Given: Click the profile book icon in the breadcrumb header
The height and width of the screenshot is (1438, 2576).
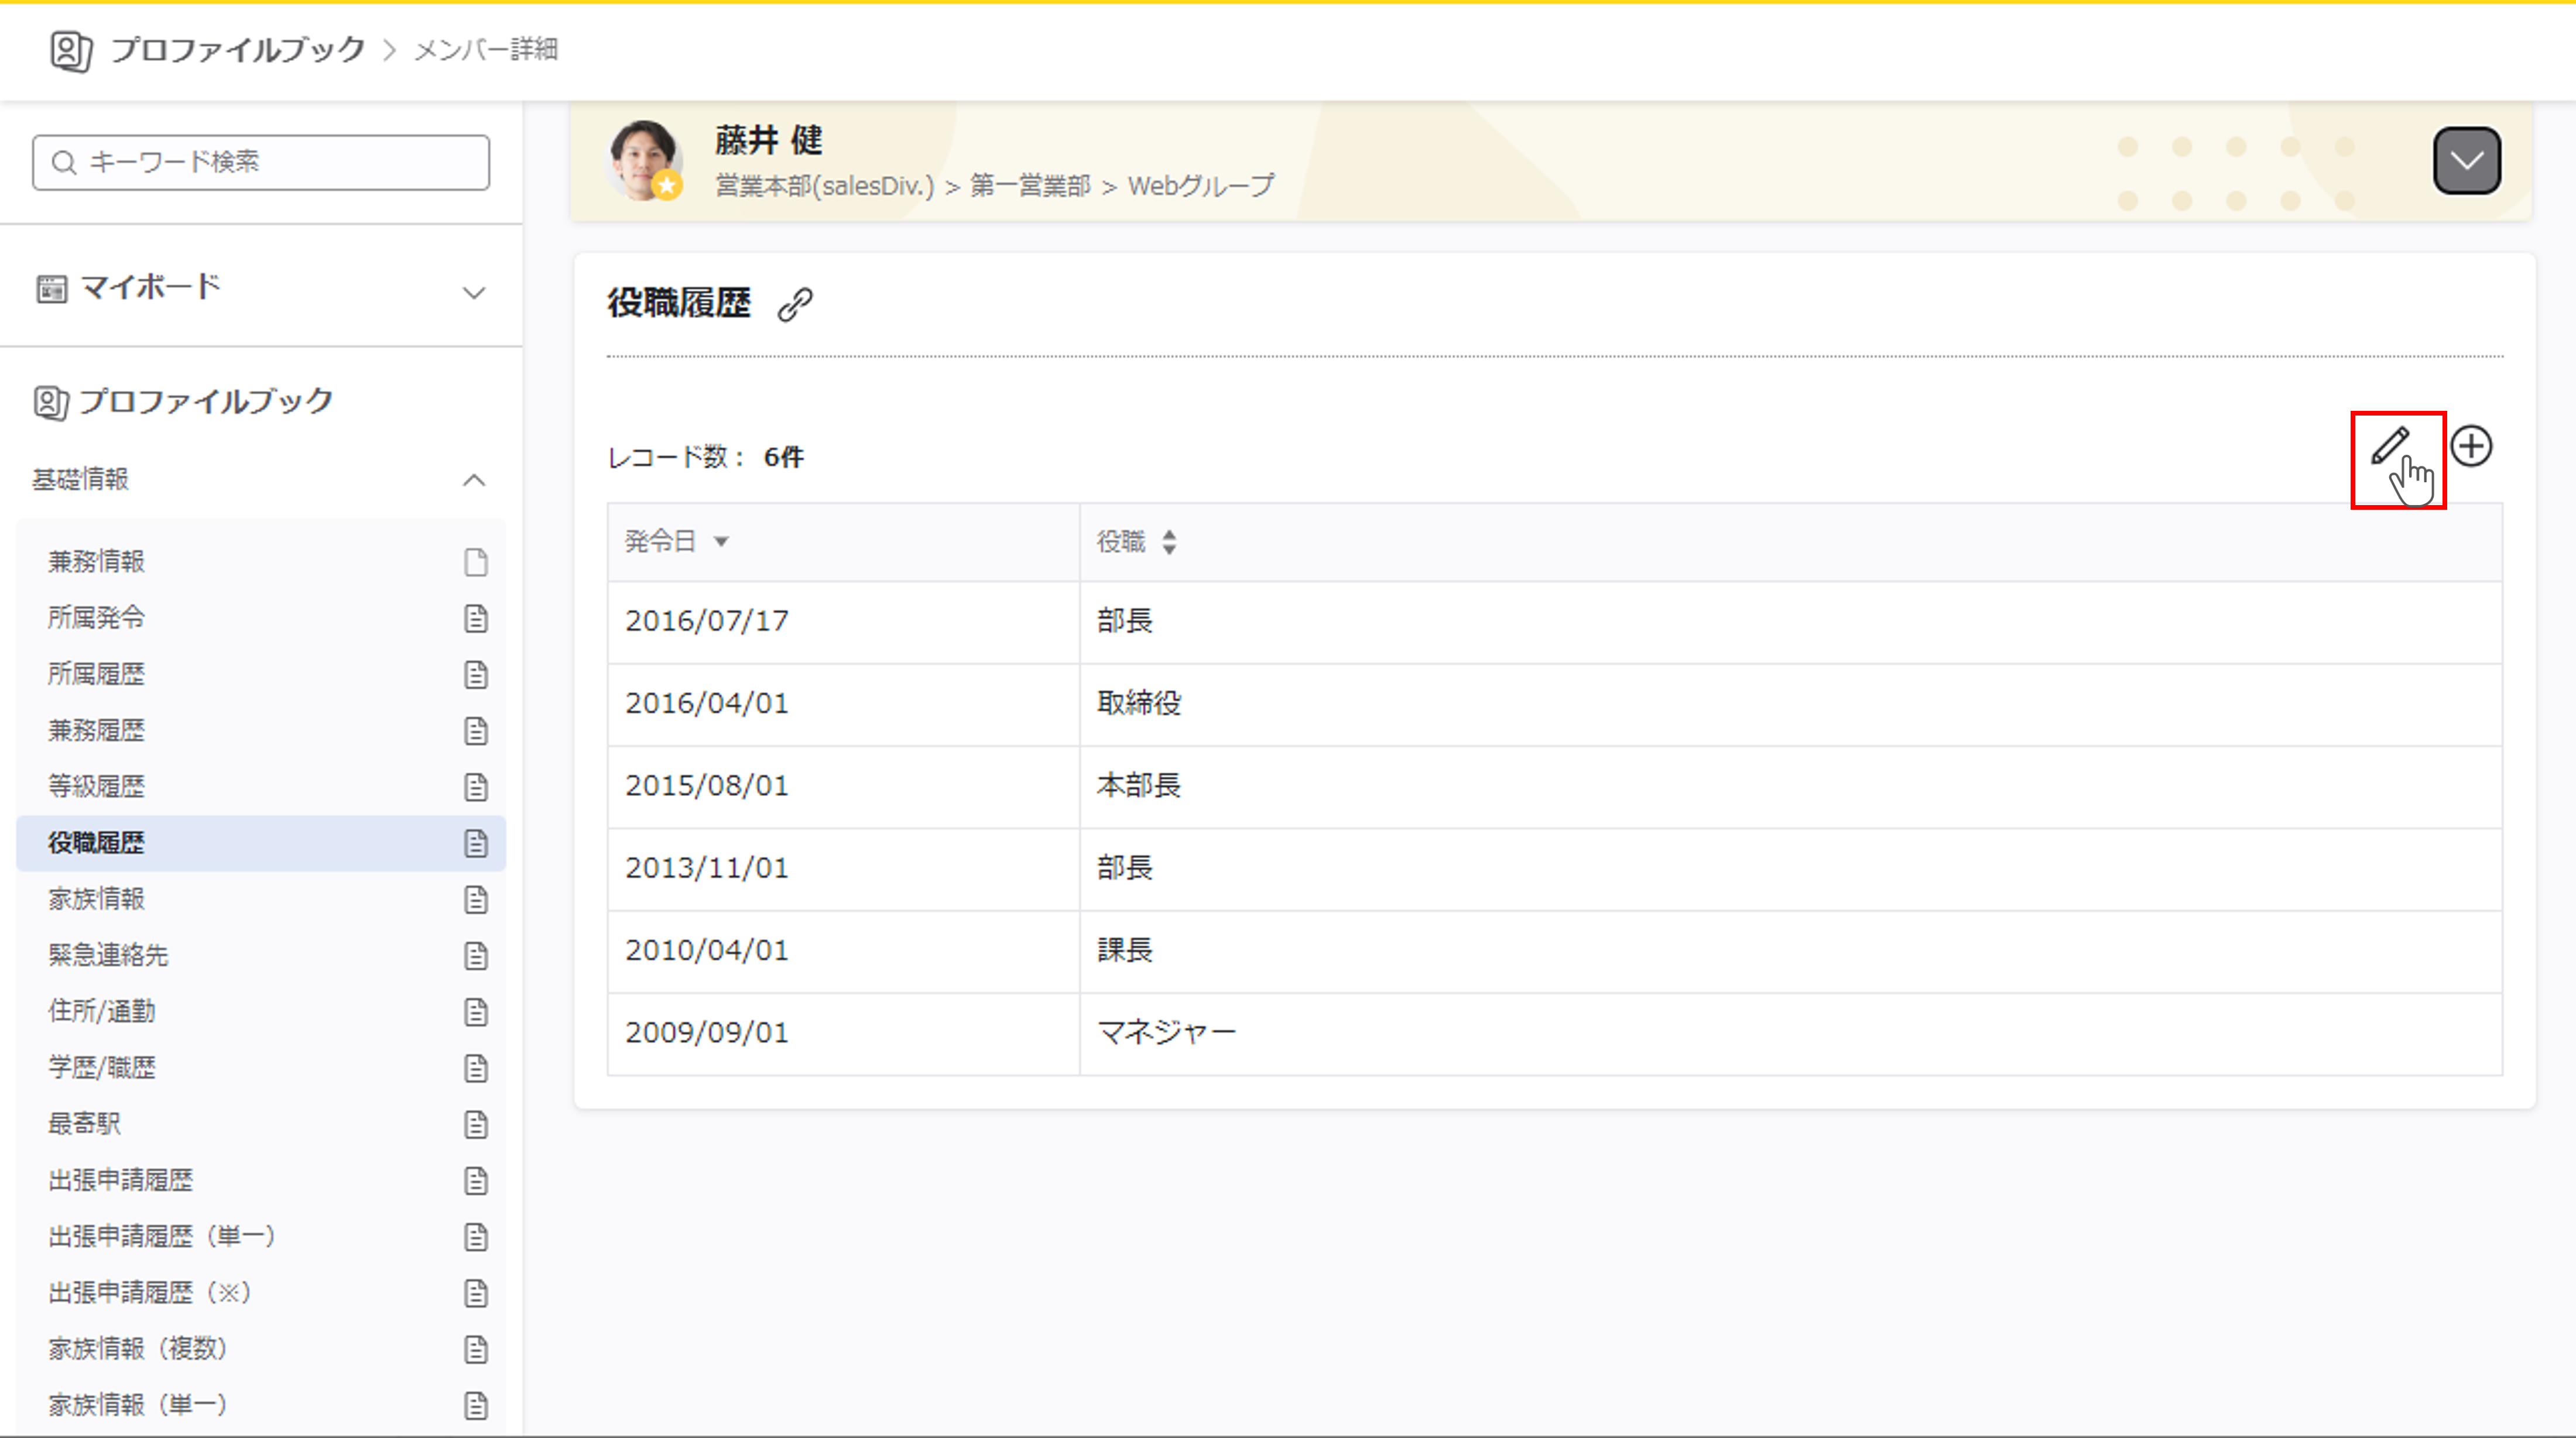Looking at the screenshot, I should (x=71, y=50).
